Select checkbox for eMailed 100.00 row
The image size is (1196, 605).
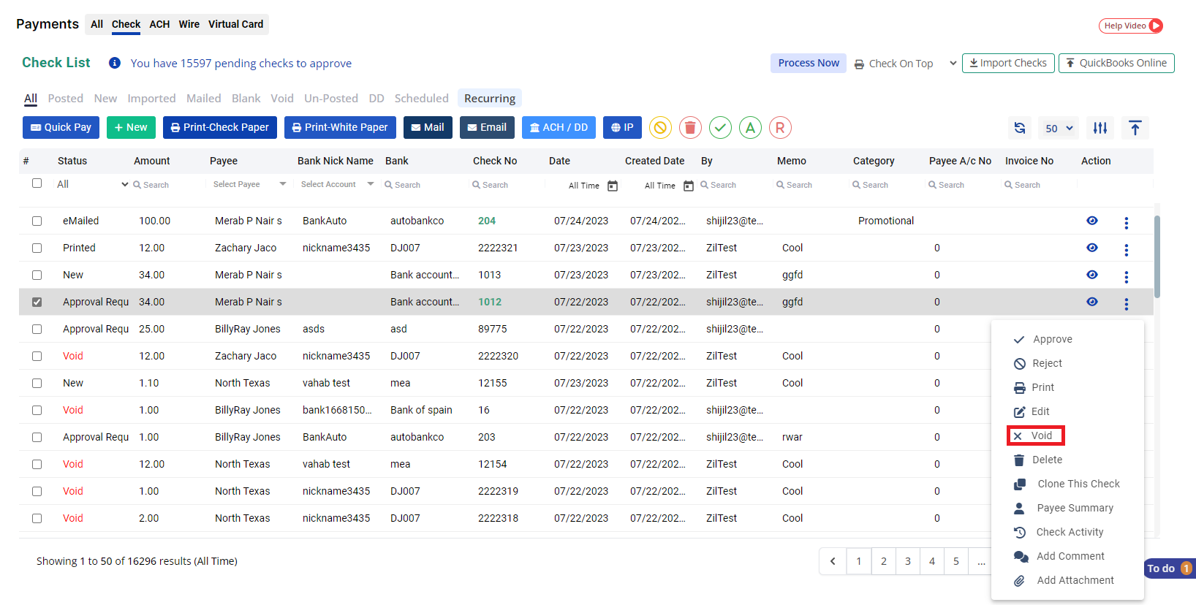point(37,221)
